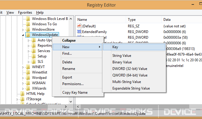Open the New submenu entry

pyautogui.click(x=77, y=47)
